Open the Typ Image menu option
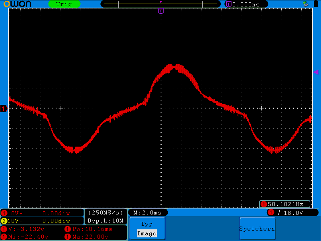 tap(147, 228)
